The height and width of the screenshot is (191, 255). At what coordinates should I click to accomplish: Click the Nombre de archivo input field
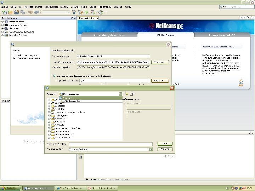111,144
